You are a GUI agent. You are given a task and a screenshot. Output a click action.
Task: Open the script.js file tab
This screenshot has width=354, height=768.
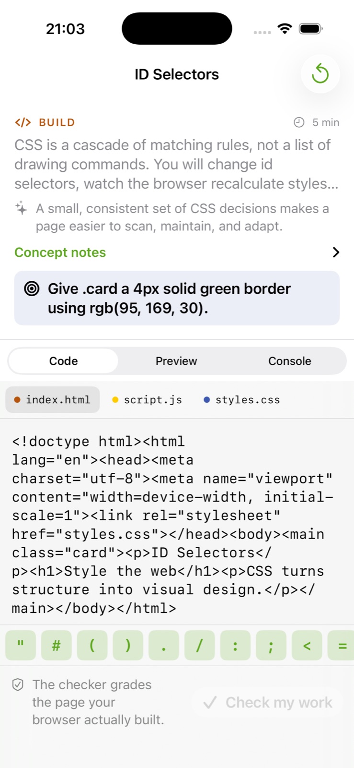[x=148, y=400]
